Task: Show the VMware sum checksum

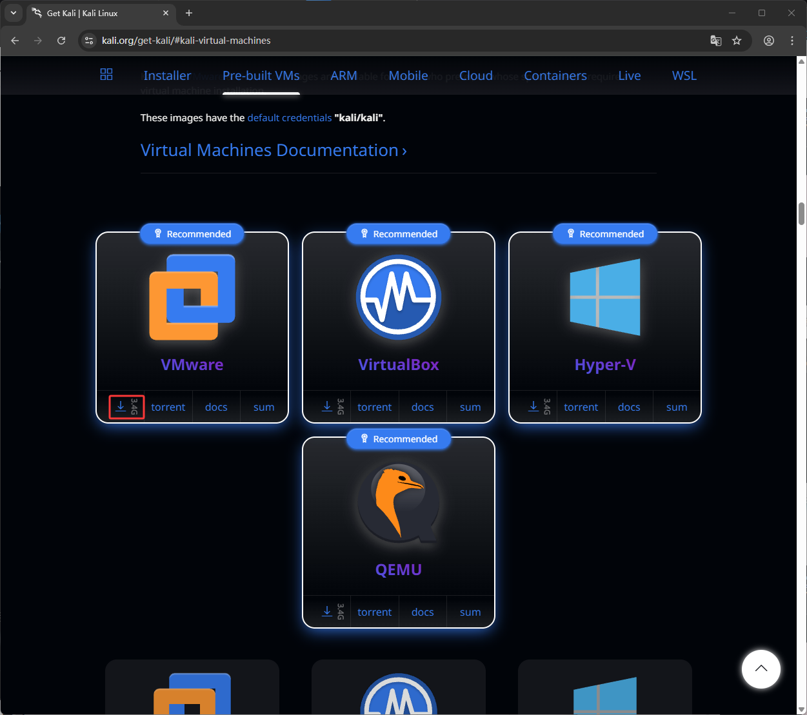Action: click(x=264, y=407)
